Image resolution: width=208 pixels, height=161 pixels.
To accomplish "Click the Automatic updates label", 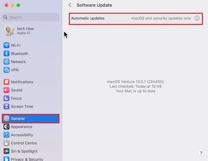I will pos(88,18).
